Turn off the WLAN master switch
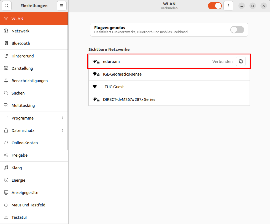Viewport: 270px width, 224px height. pos(215,6)
